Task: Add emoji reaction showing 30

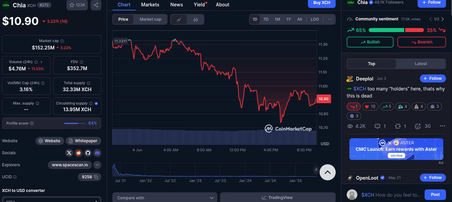Action: point(423,126)
